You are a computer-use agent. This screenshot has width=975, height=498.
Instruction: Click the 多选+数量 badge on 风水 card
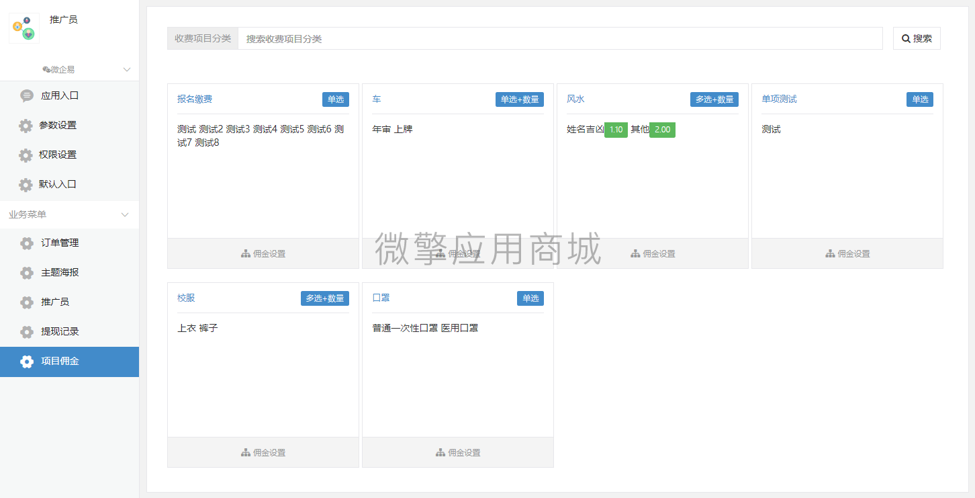point(714,99)
